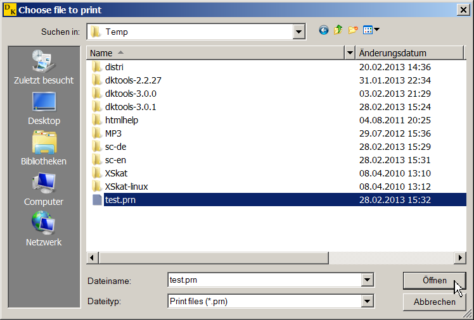
Task: Click into the Dateiname text field
Action: [x=263, y=280]
